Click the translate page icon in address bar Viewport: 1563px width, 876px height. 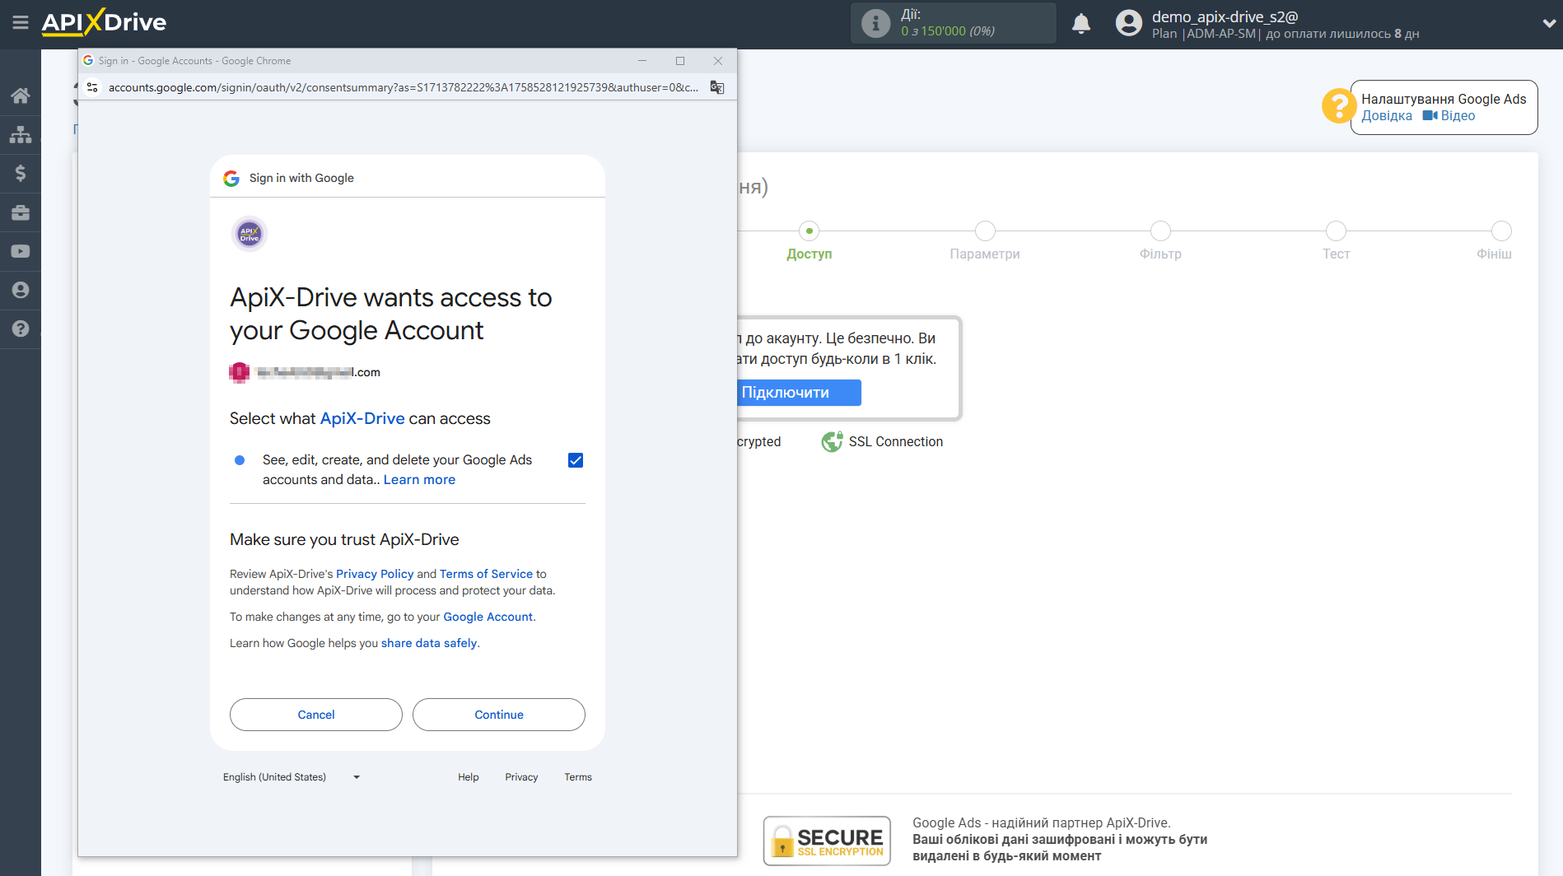tap(716, 87)
